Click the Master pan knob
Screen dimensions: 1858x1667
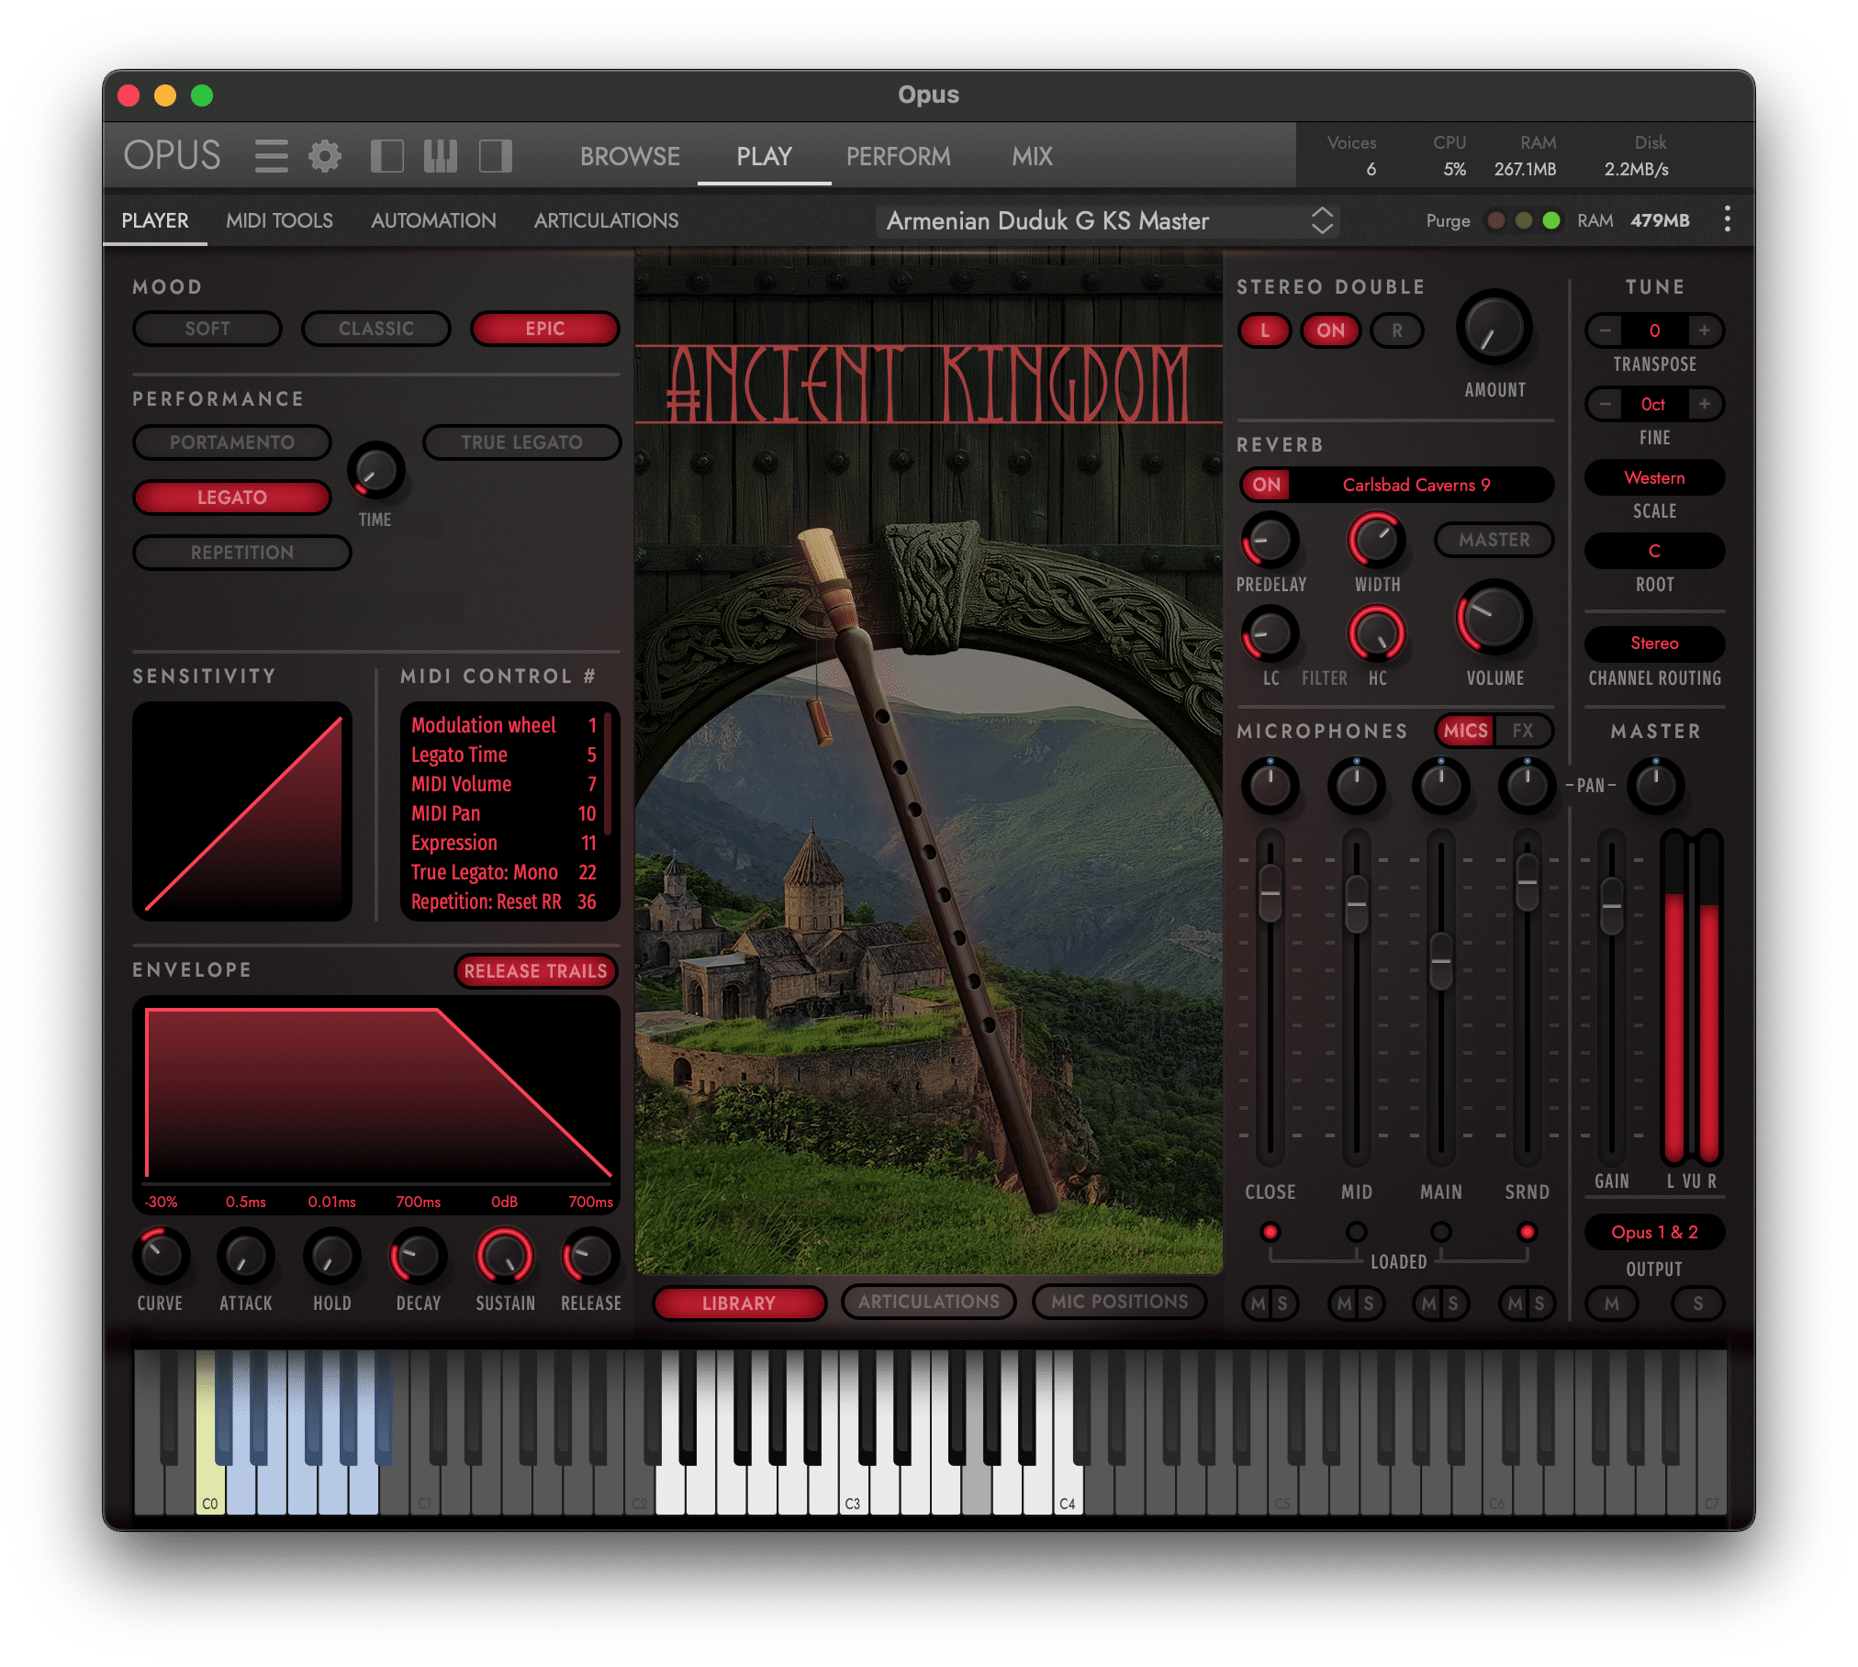tap(1656, 785)
